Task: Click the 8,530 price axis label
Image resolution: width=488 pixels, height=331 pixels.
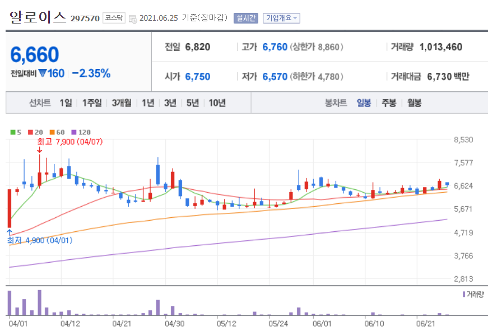Action: coord(463,139)
